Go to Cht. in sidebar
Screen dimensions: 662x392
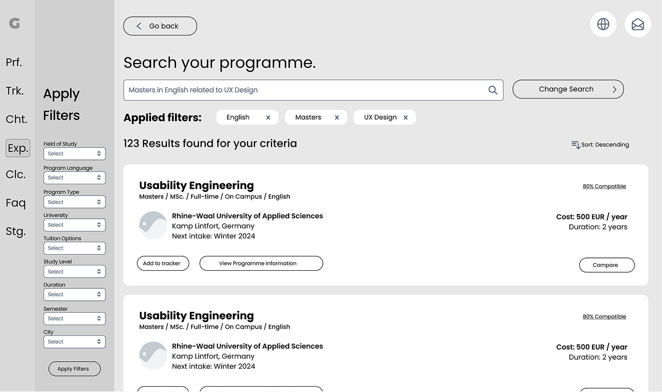[16, 119]
